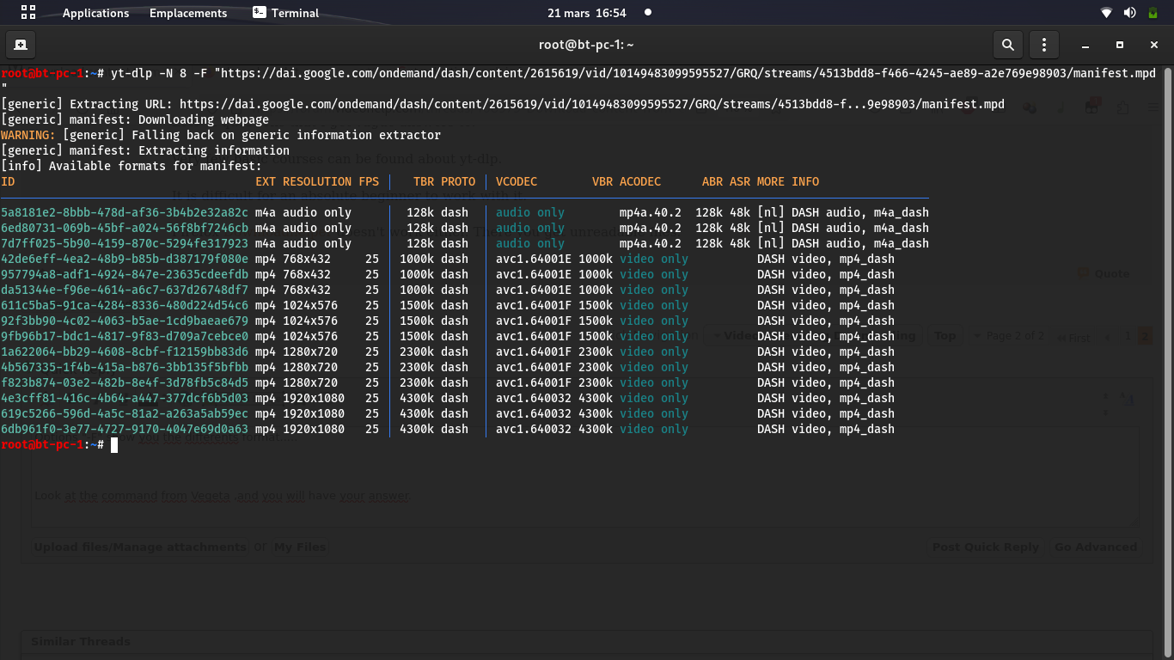Click the battery indicator icon
The width and height of the screenshot is (1174, 660).
click(1153, 13)
